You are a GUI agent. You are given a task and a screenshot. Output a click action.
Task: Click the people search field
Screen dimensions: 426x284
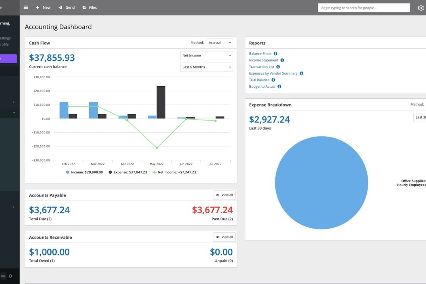[364, 8]
